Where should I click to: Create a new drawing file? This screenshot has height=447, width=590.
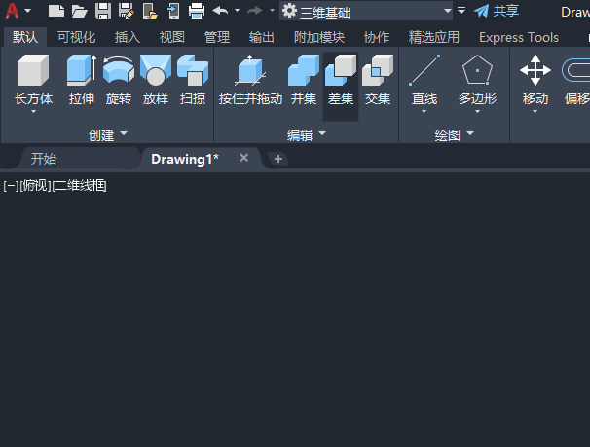click(56, 11)
